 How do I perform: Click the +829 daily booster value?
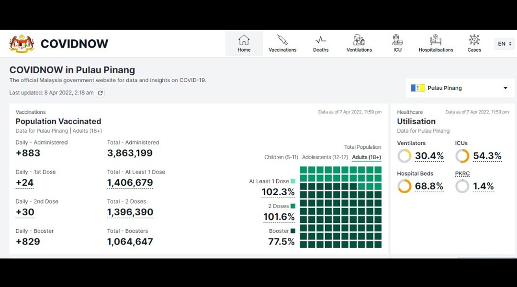coord(28,242)
